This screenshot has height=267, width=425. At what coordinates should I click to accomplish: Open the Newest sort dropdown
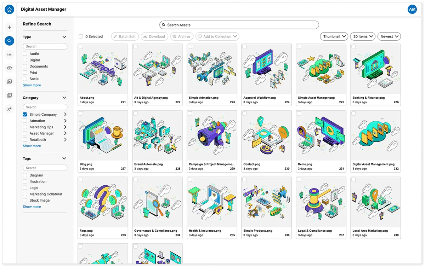click(x=389, y=36)
